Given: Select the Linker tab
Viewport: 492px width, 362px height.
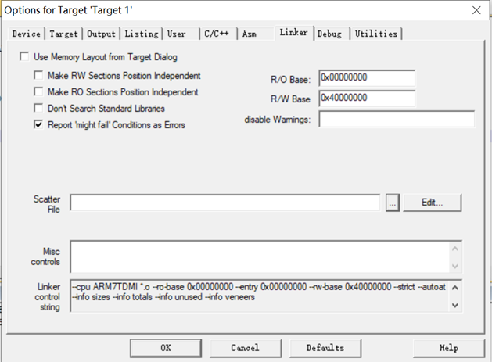Looking at the screenshot, I should click(x=293, y=32).
